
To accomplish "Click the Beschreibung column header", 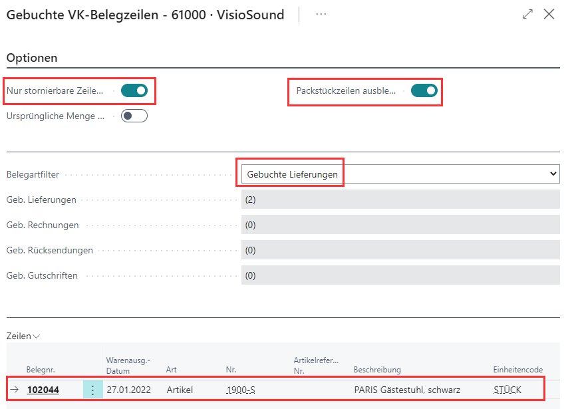I will 377,370.
